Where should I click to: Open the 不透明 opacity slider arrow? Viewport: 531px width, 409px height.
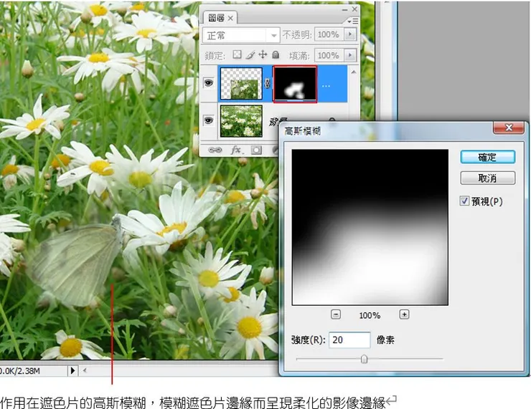point(350,34)
